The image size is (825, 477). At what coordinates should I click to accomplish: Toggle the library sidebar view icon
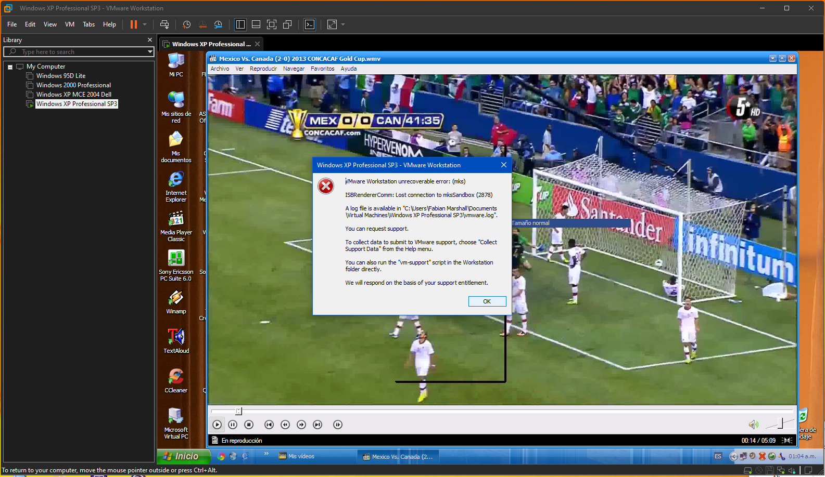(x=240, y=24)
